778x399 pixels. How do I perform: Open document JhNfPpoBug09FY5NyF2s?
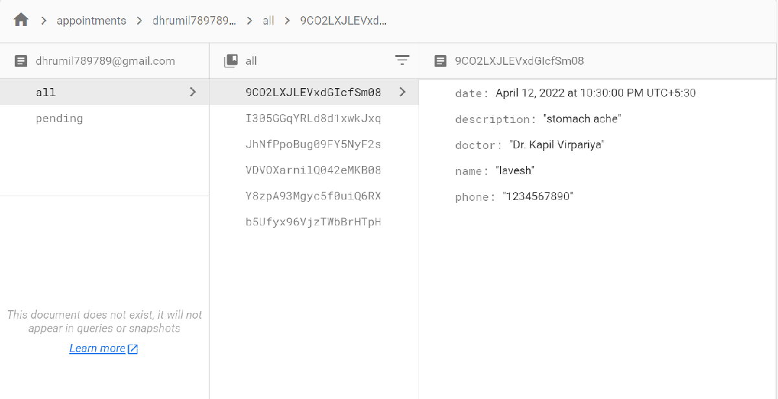click(314, 144)
